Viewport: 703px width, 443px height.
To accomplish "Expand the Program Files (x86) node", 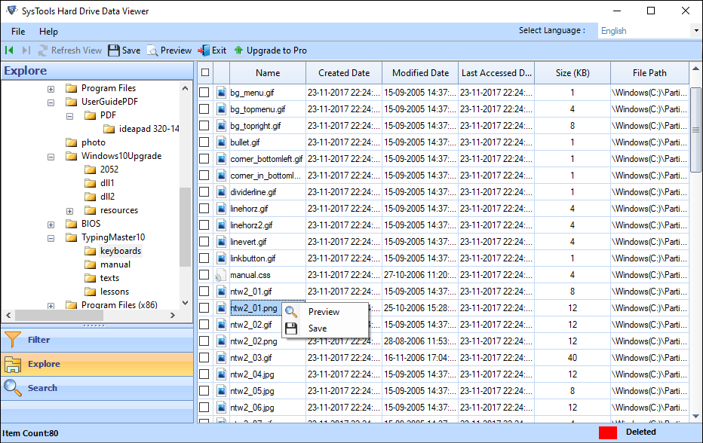I will [51, 306].
